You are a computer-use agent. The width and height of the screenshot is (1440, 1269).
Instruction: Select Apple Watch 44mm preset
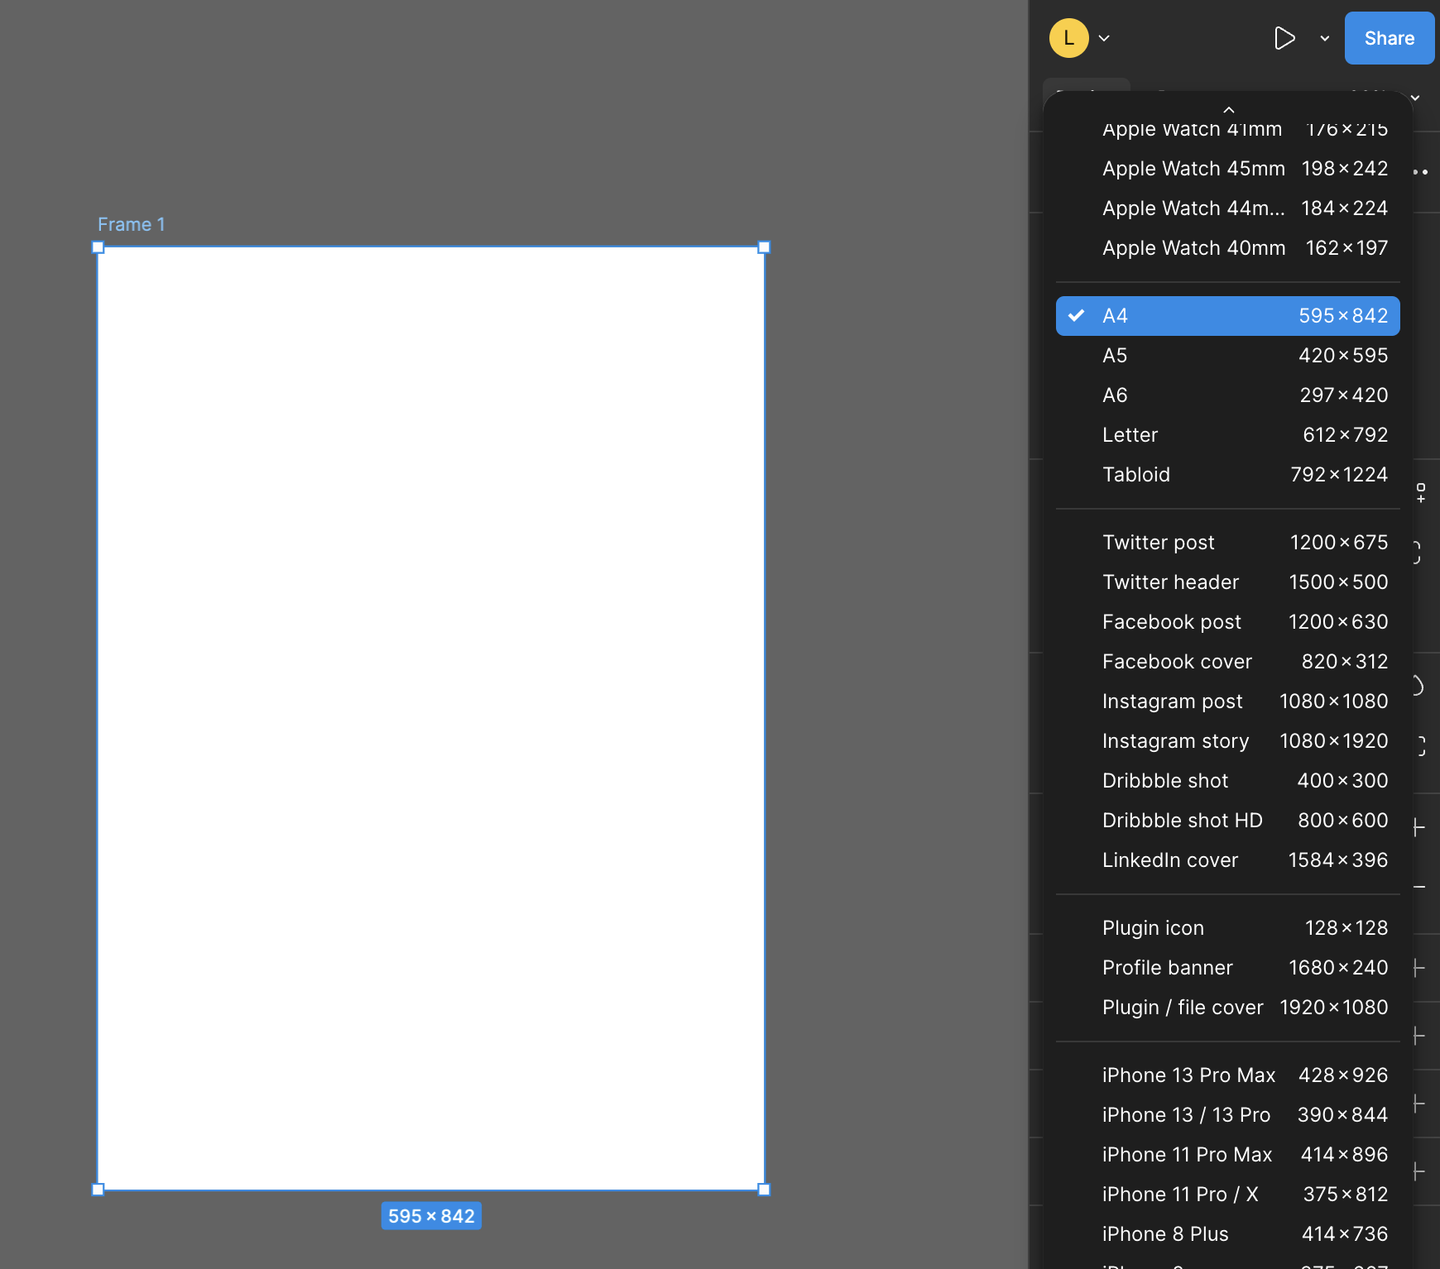point(1228,208)
